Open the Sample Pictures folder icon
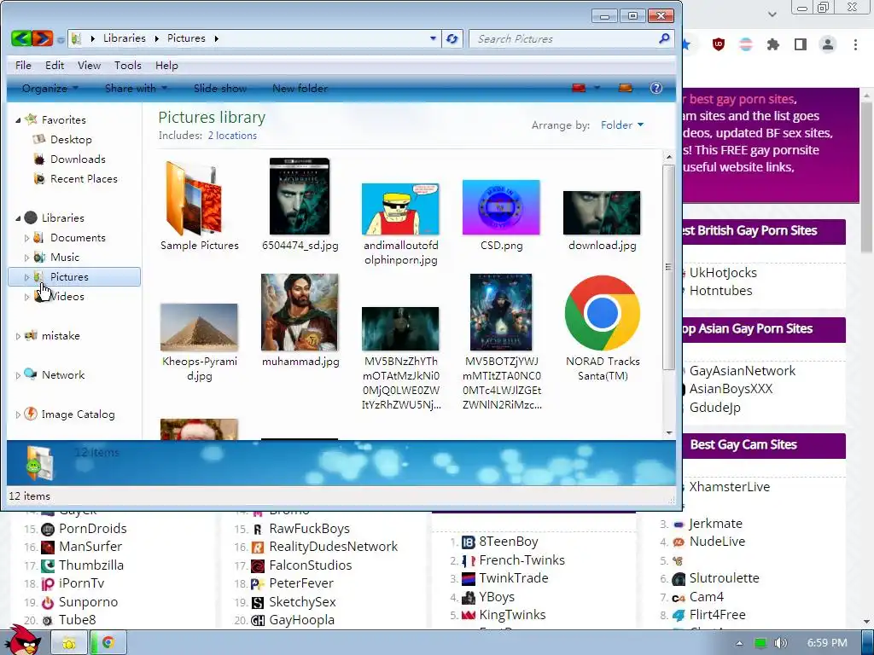 coord(194,198)
